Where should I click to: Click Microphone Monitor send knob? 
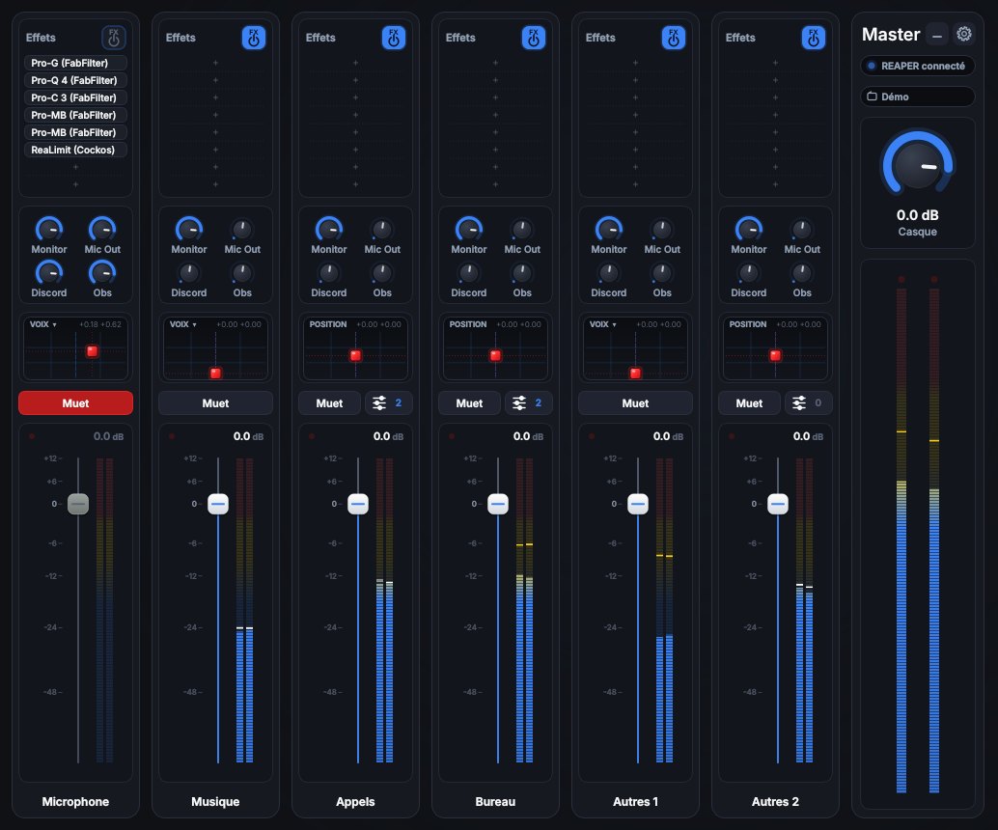pyautogui.click(x=49, y=229)
